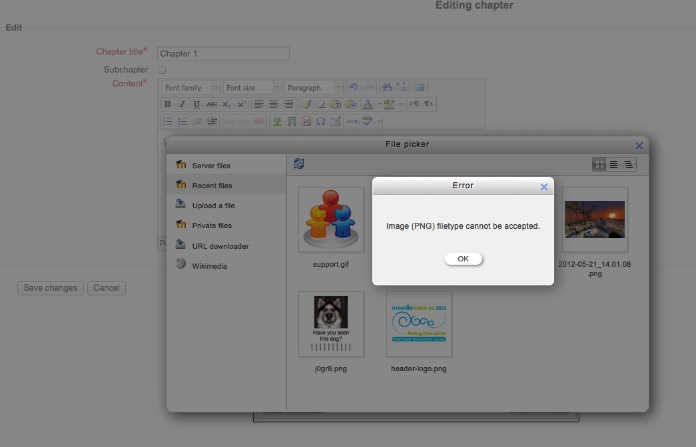The image size is (696, 447).
Task: Click the background highlight color icon
Action: coord(389,104)
